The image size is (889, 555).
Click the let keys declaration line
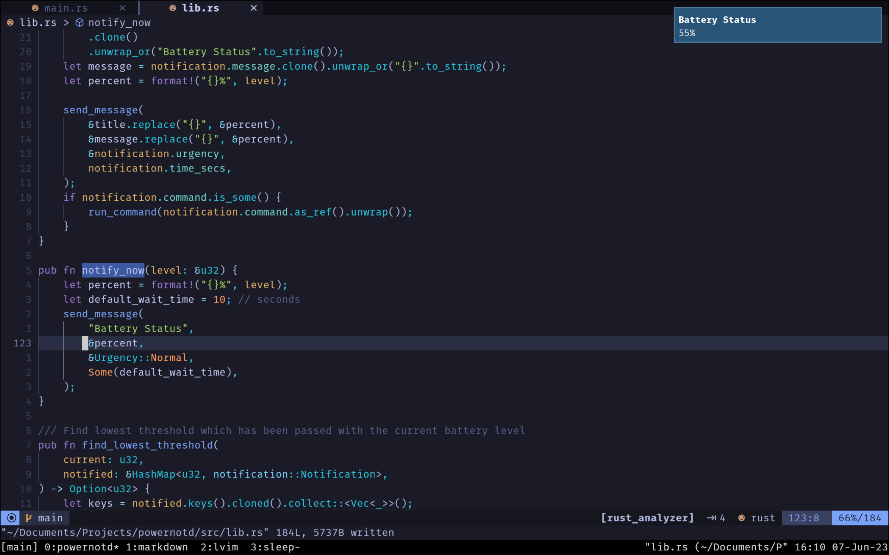(x=238, y=503)
